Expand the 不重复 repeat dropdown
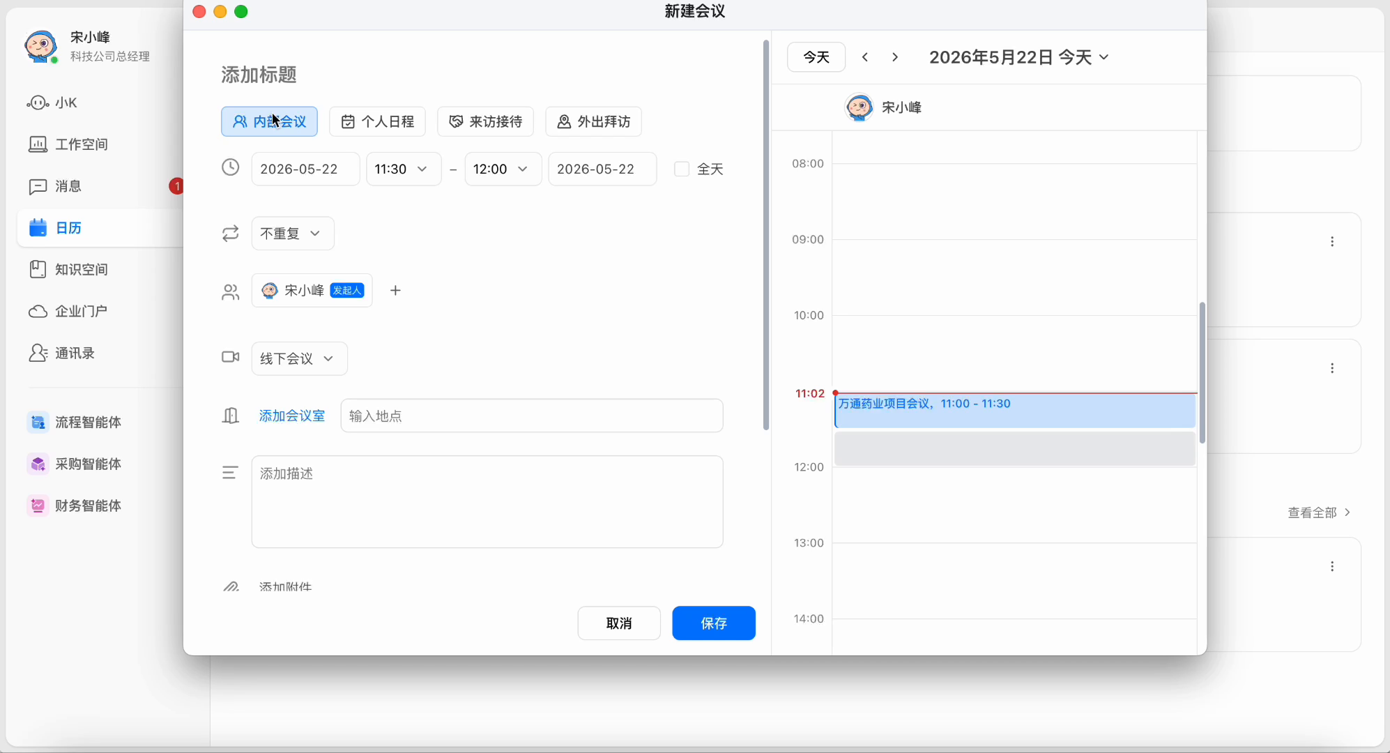The image size is (1390, 753). pos(293,234)
